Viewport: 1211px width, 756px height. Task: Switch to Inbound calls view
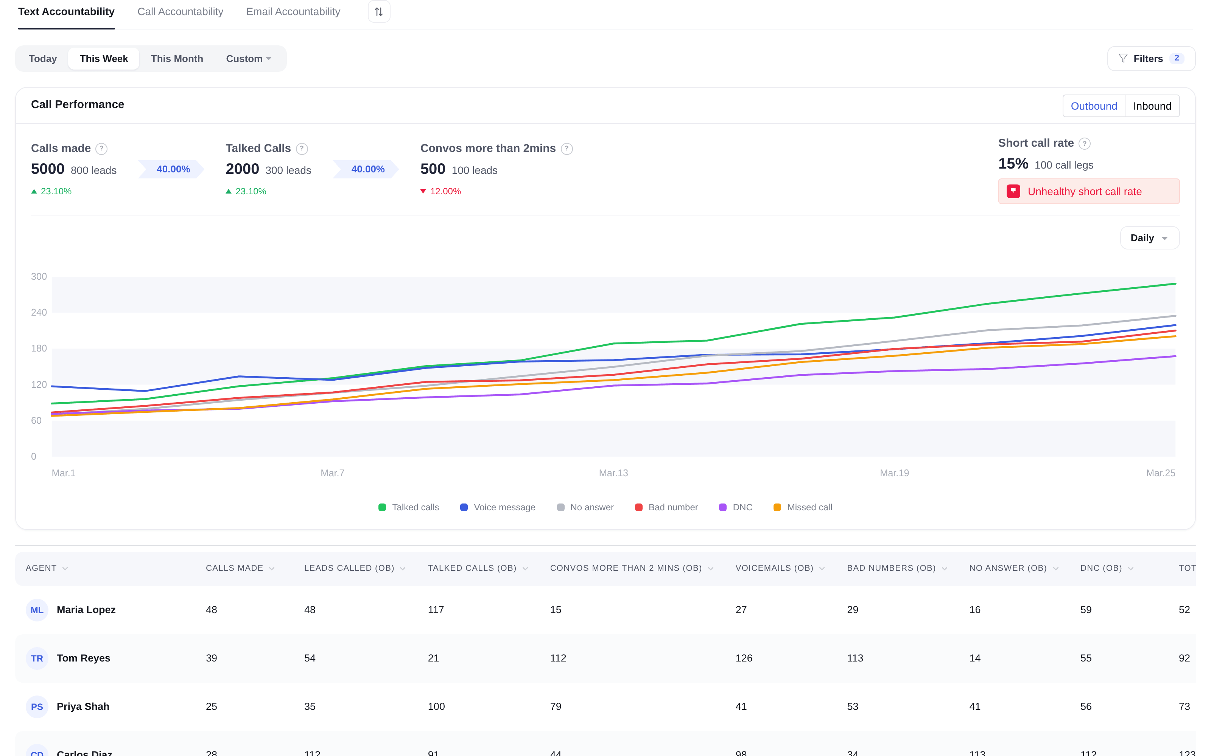pos(1152,106)
